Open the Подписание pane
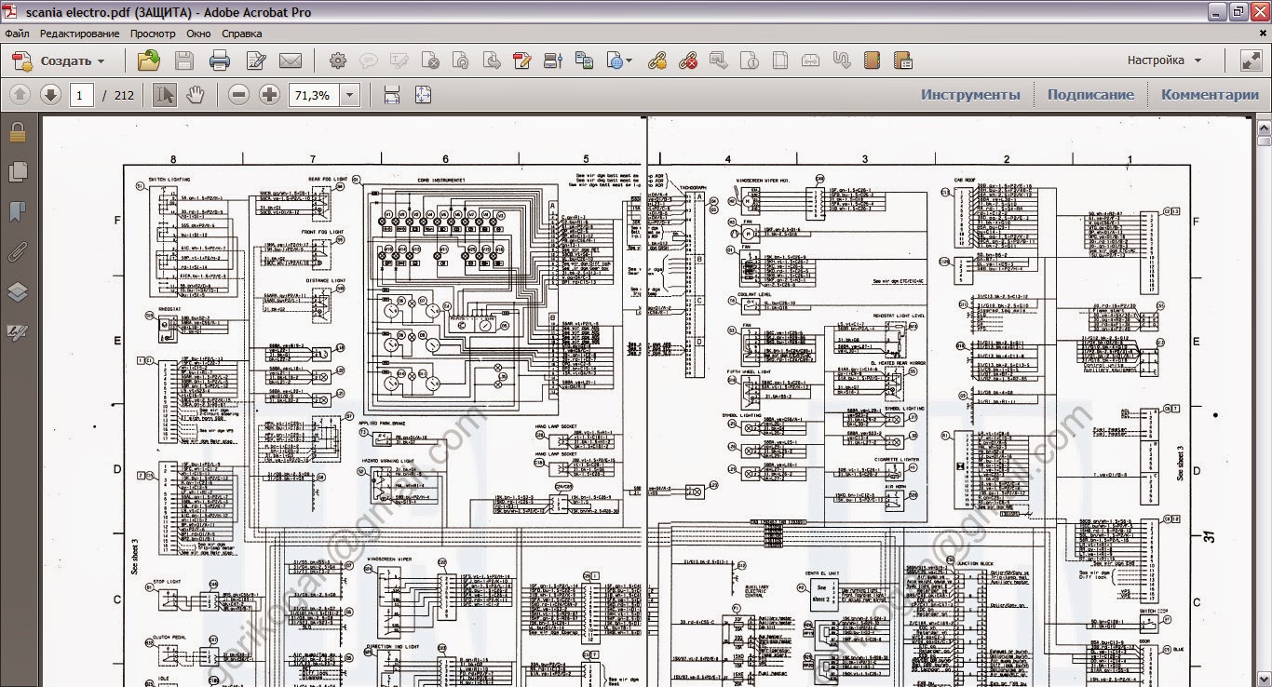The image size is (1272, 687). coord(1090,94)
